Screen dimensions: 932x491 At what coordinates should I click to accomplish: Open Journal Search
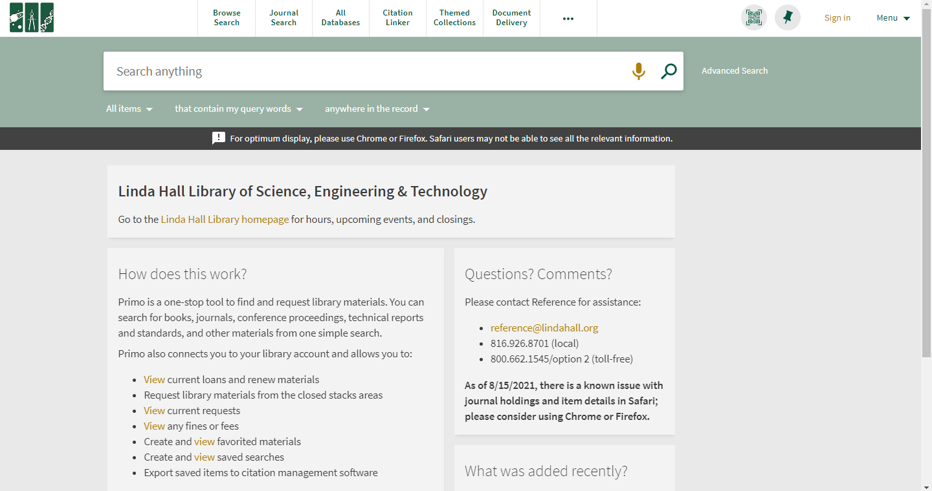(x=283, y=18)
